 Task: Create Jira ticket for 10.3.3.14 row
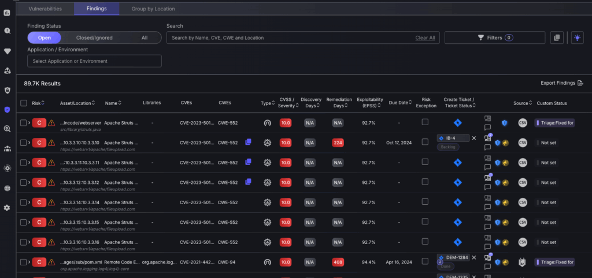coord(457,202)
